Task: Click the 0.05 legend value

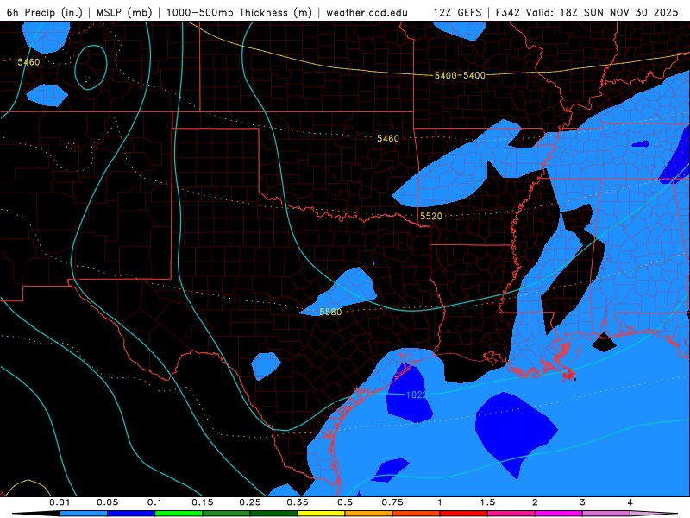Action: click(x=107, y=502)
